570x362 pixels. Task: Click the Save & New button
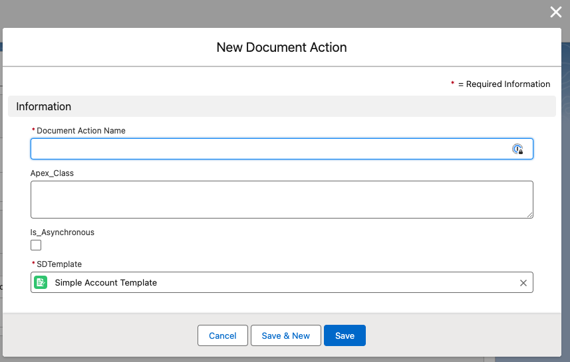point(286,335)
